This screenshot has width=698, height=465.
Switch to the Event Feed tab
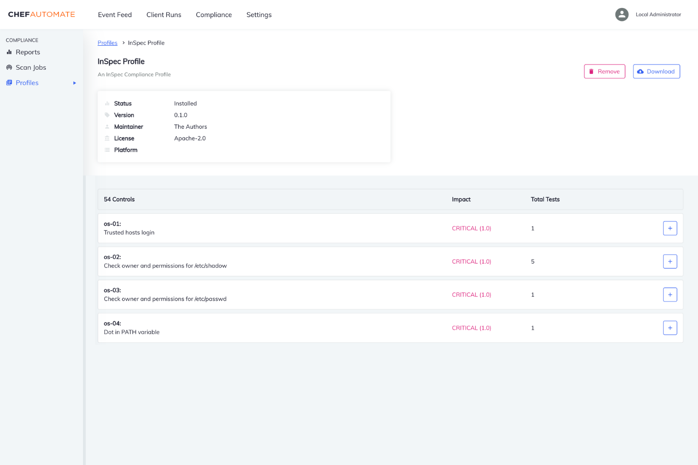pyautogui.click(x=115, y=15)
